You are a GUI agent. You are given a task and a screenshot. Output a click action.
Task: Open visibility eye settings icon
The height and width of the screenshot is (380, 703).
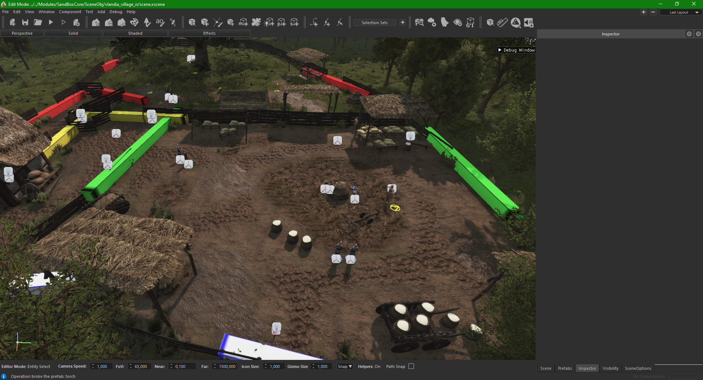coord(458,23)
